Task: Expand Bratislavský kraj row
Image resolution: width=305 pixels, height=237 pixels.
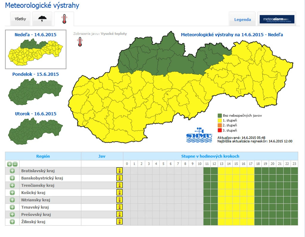Action: tap(12, 171)
